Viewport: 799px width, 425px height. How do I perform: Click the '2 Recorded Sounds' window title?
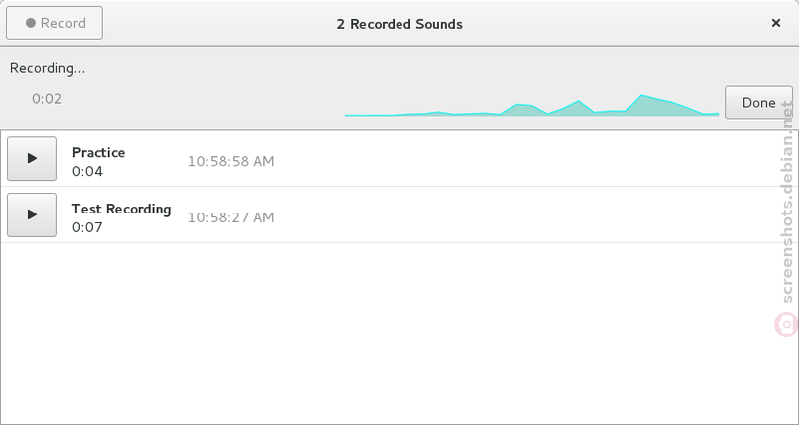coord(399,24)
